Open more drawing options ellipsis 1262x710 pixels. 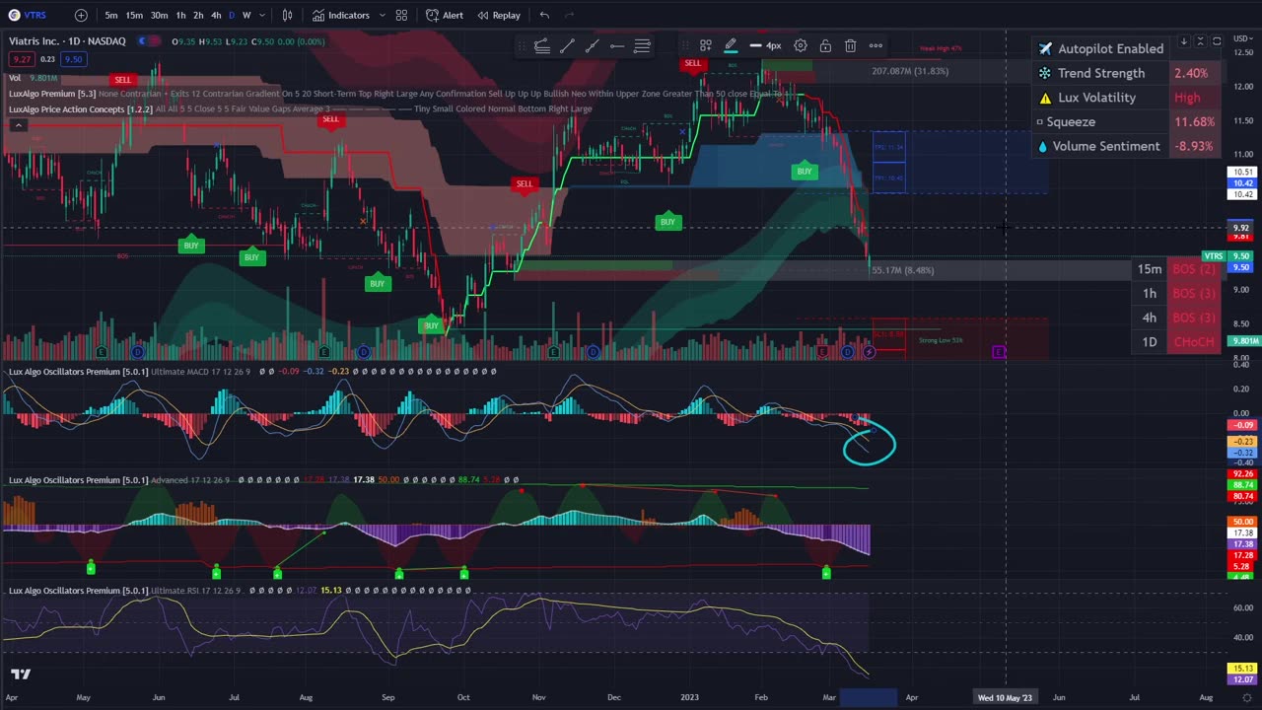[x=876, y=45]
